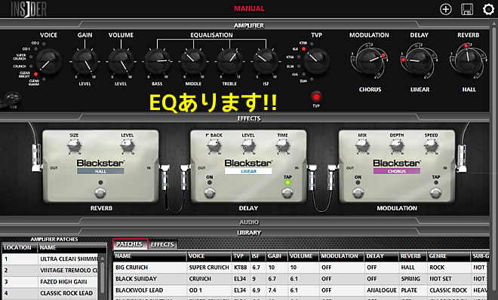Click the Reverb Hall knob on amplifier
This screenshot has width=498, height=300.
coord(469,60)
